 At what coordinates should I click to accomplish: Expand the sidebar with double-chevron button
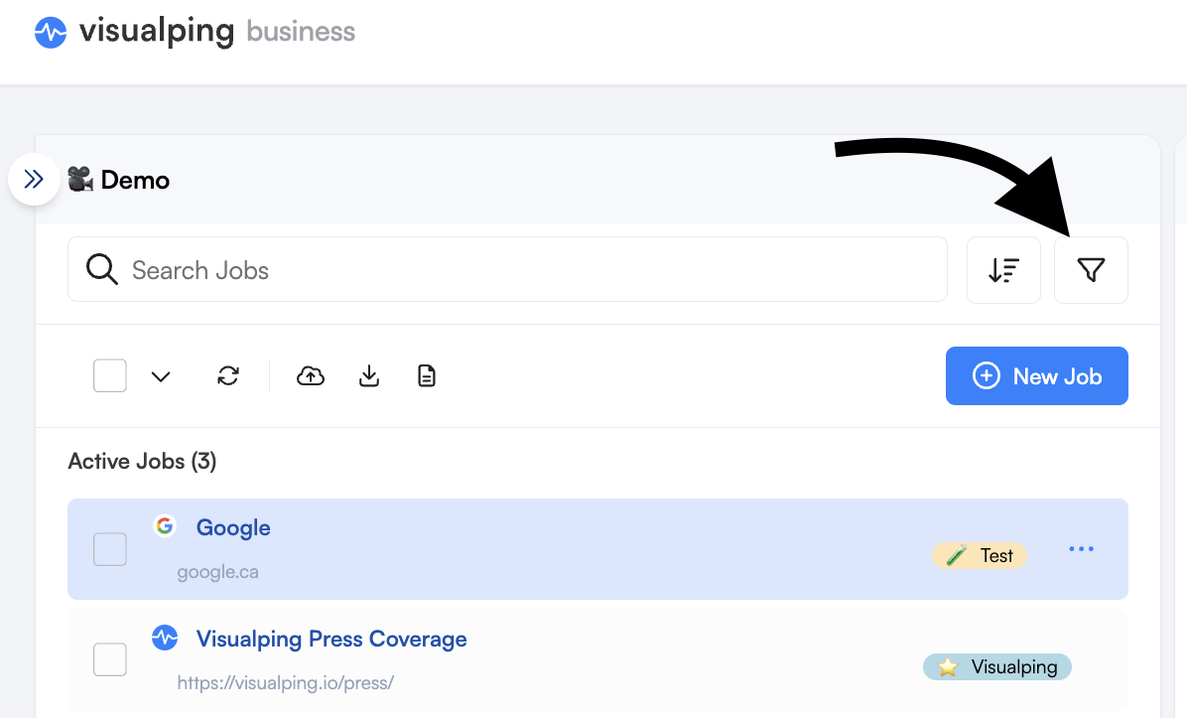[x=34, y=180]
